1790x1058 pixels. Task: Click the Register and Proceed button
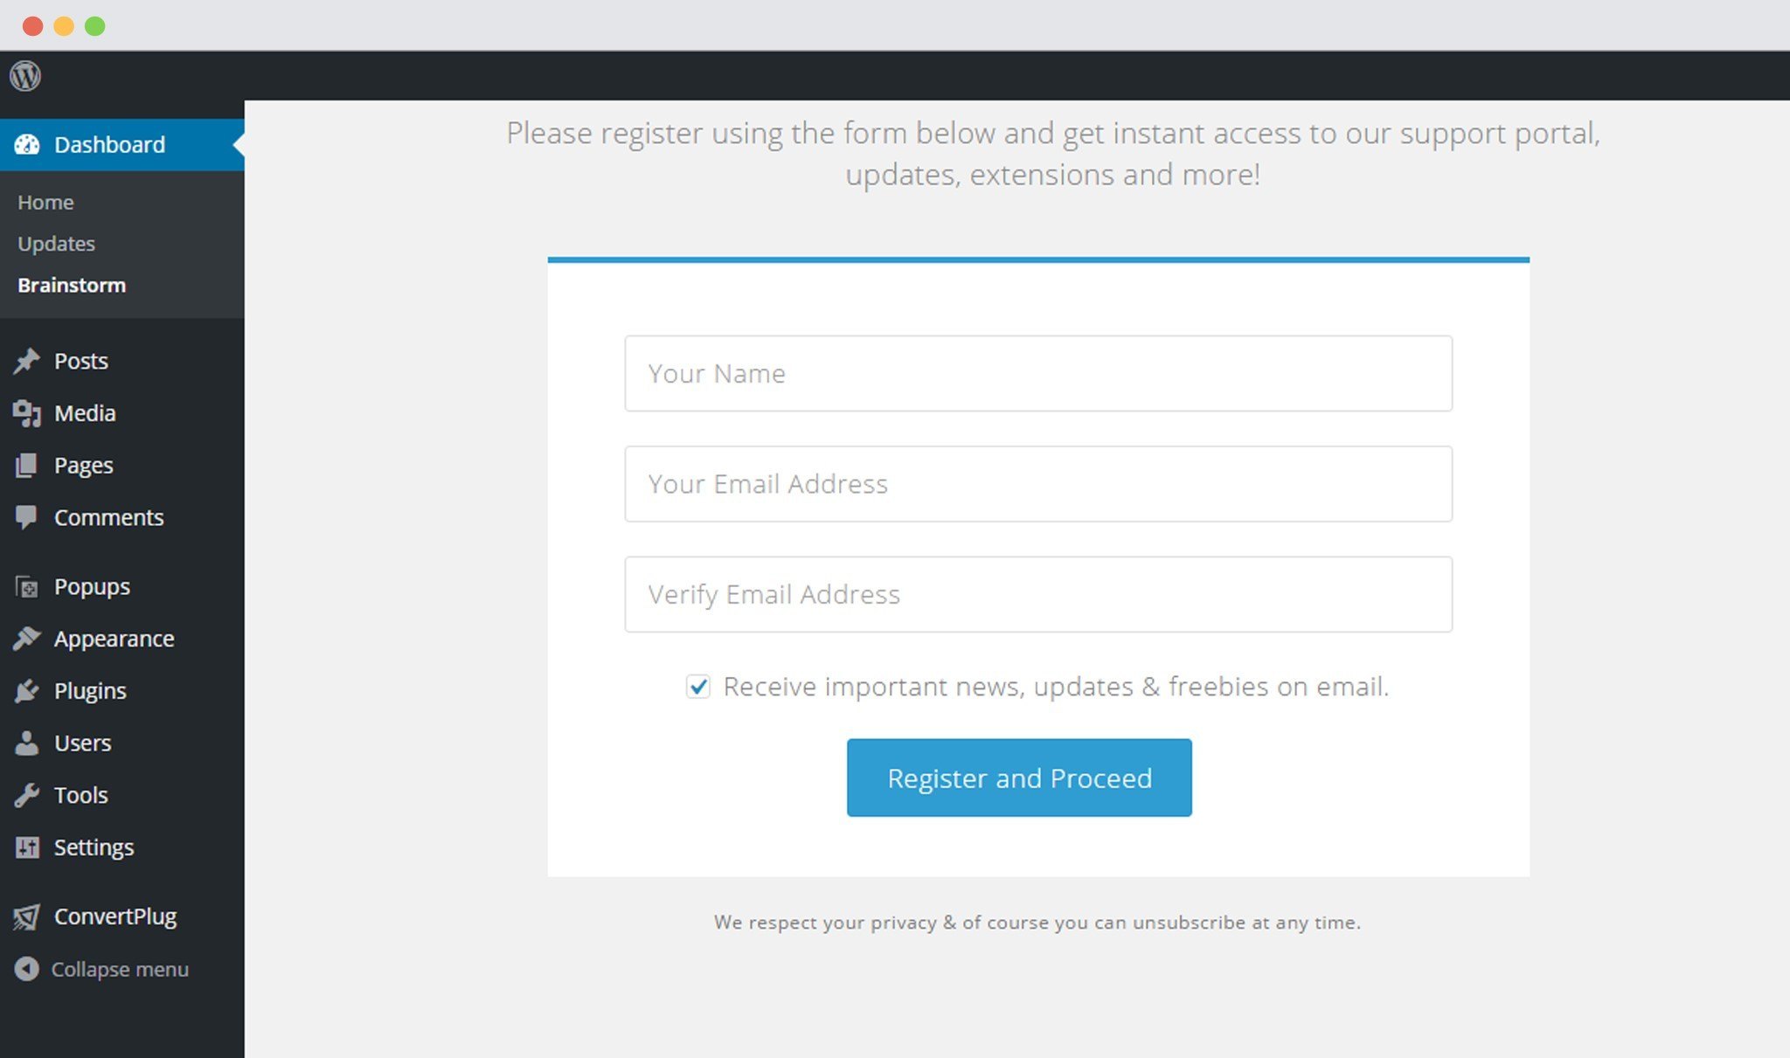pos(1019,778)
